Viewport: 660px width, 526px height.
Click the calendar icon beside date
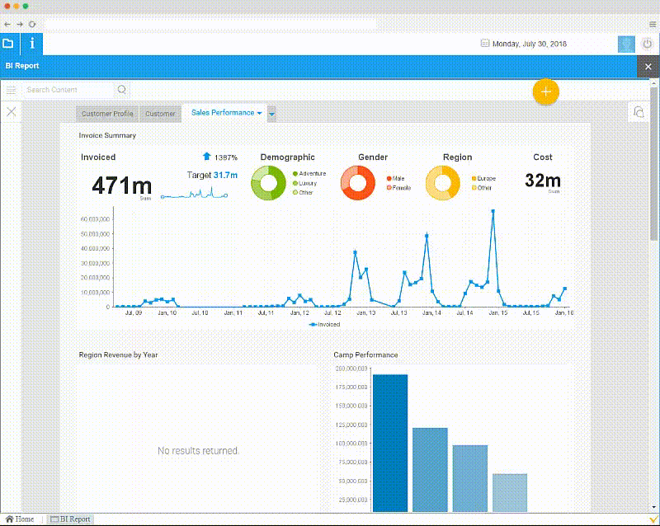(484, 45)
